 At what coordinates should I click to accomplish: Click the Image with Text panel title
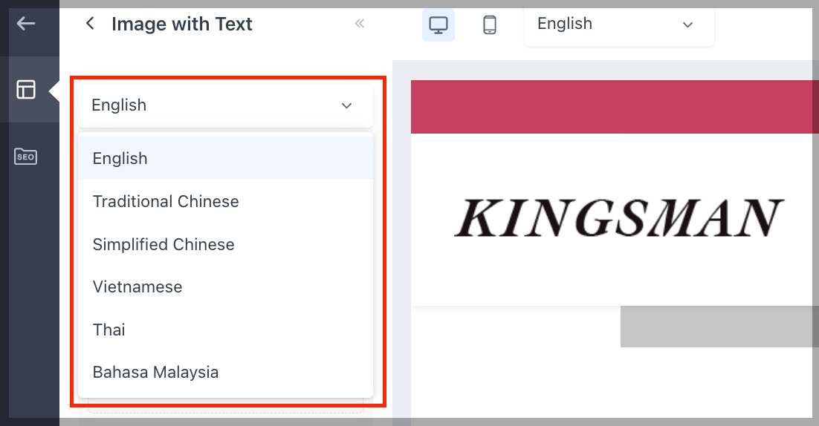[182, 24]
